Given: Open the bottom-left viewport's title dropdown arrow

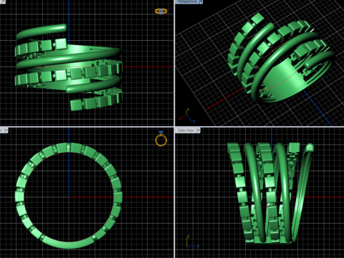Looking at the screenshot, I should coord(6,130).
